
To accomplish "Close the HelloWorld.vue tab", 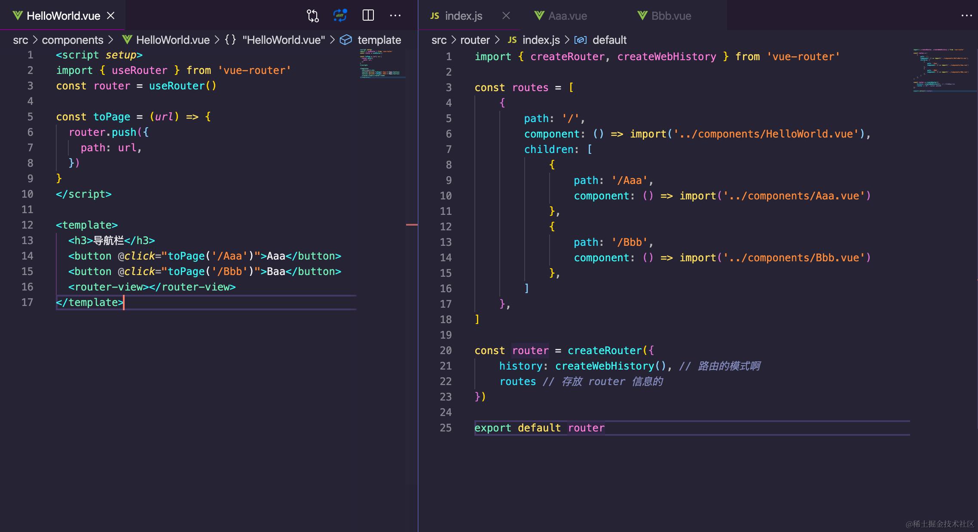I will 111,15.
